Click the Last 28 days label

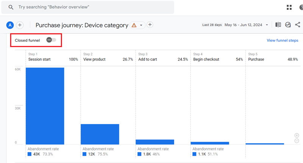[212, 25]
